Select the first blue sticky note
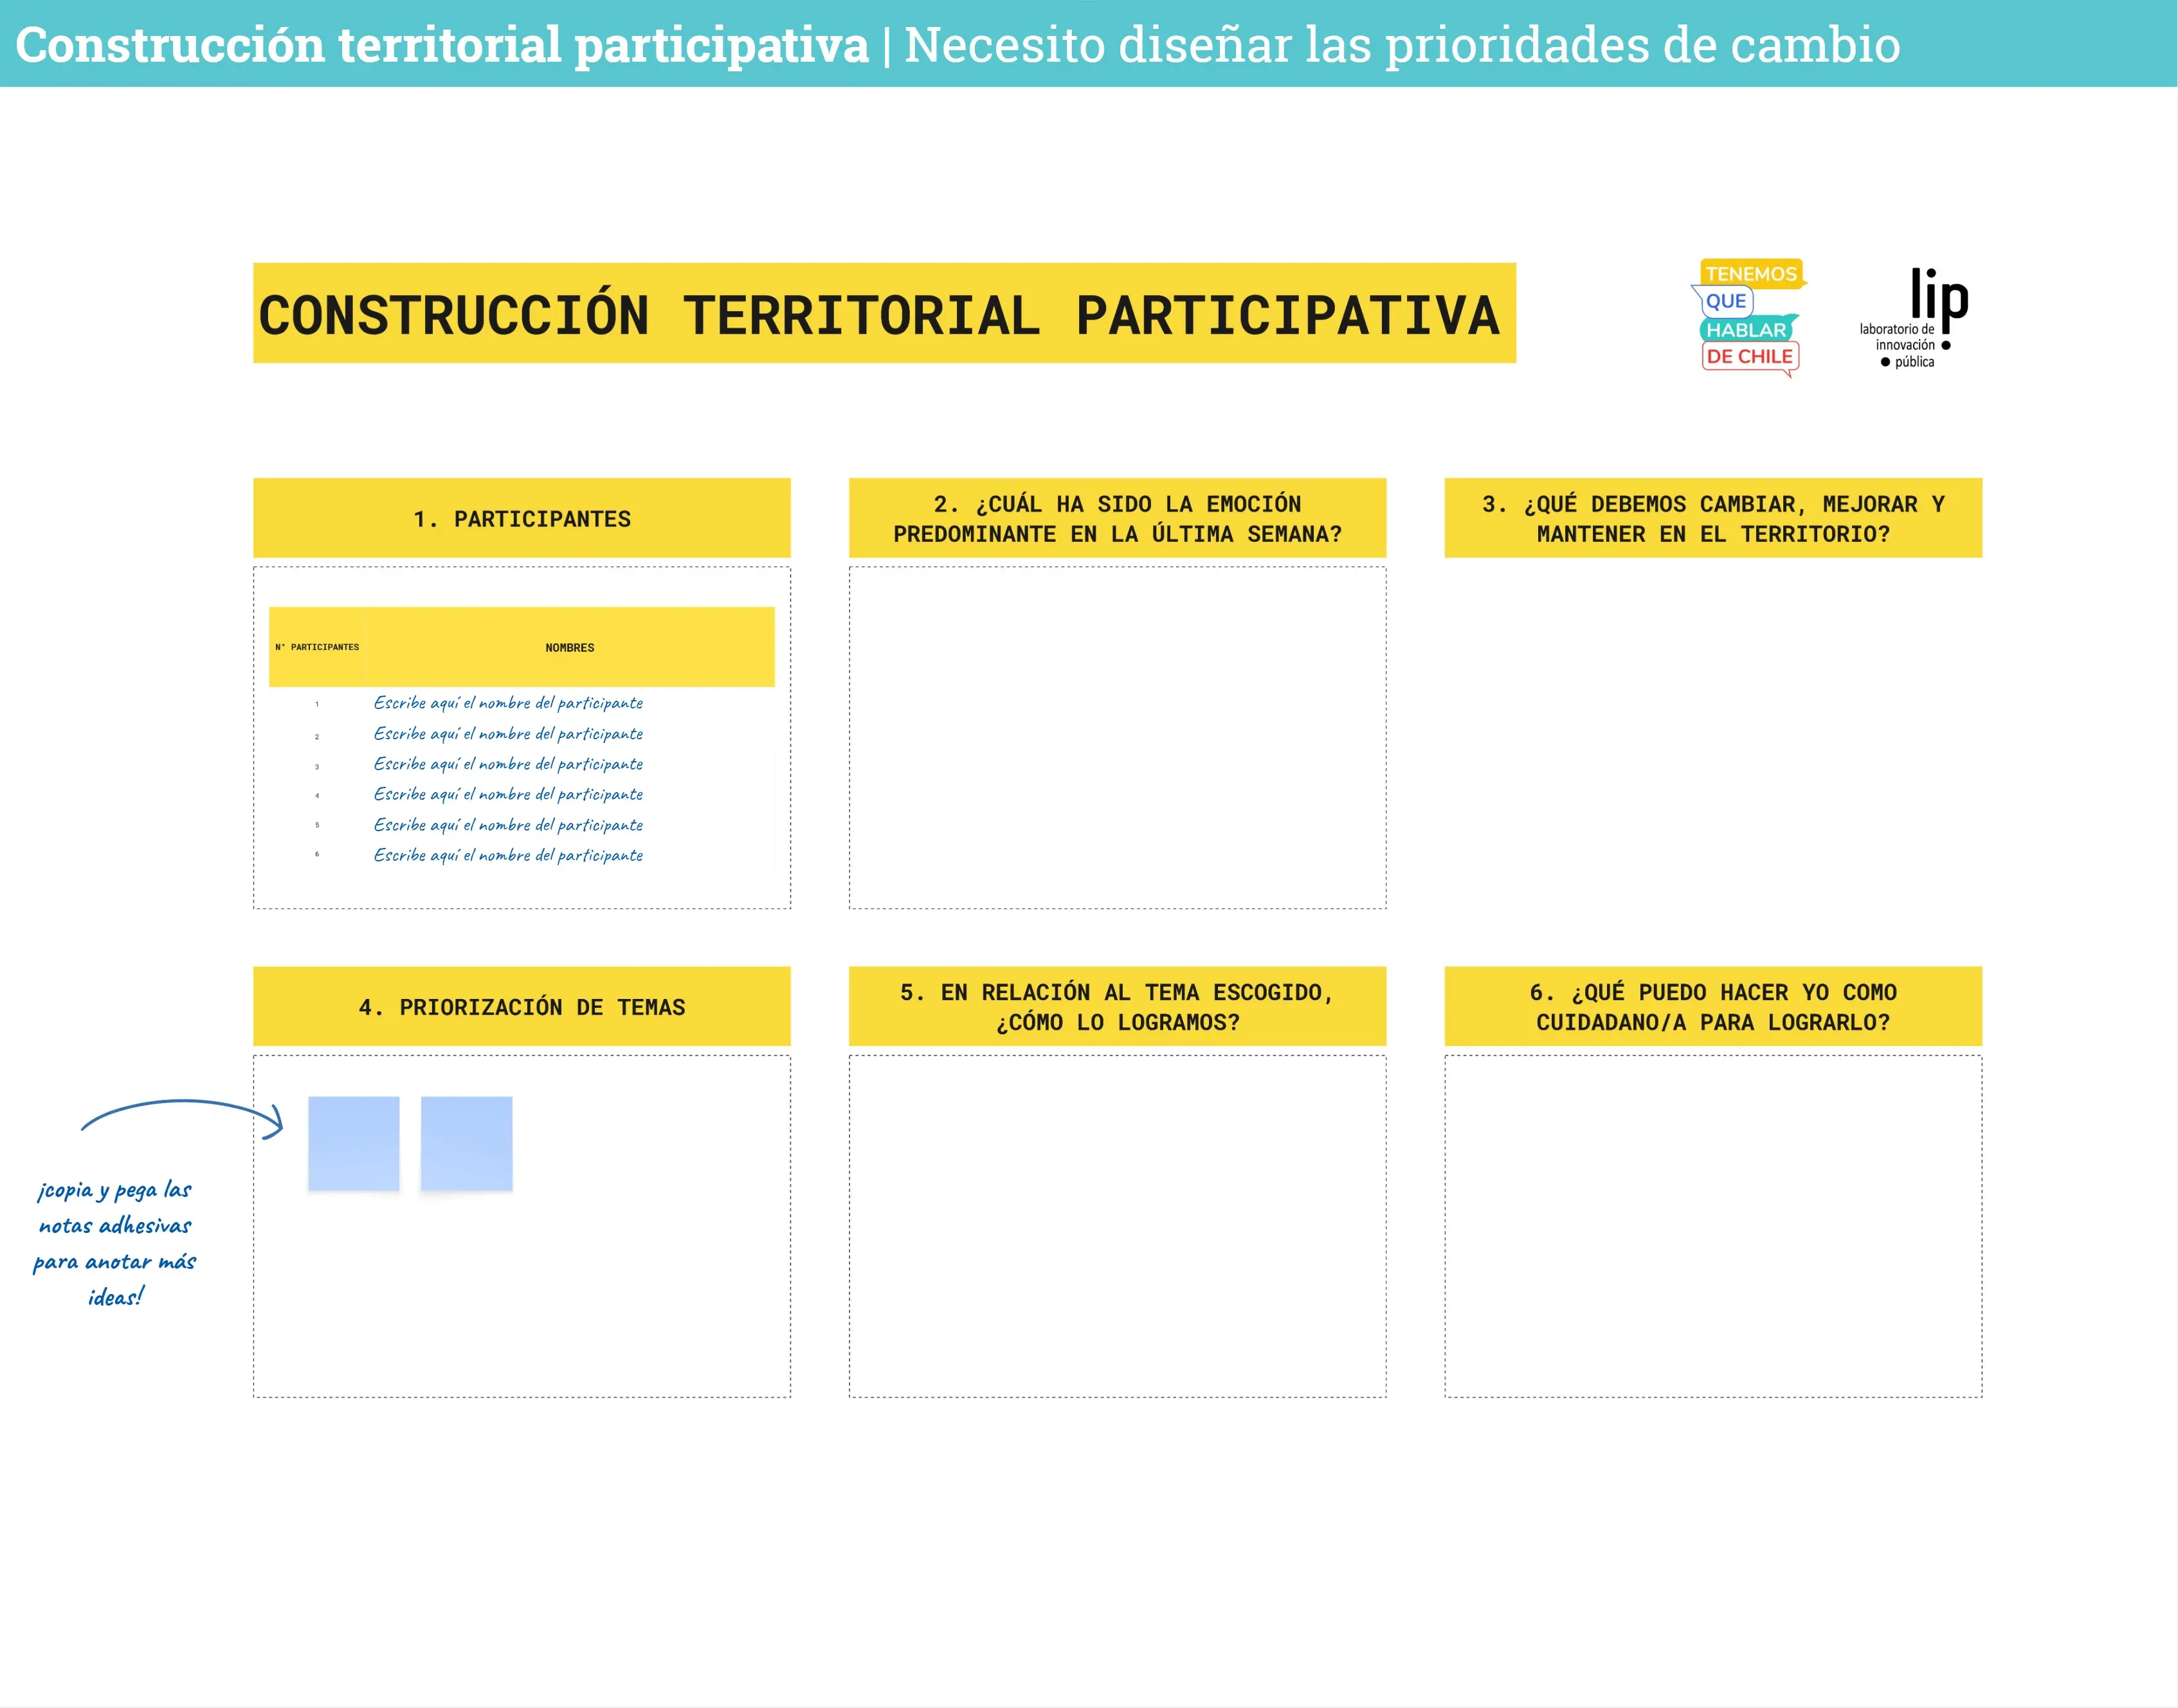The image size is (2178, 1708). tap(354, 1143)
